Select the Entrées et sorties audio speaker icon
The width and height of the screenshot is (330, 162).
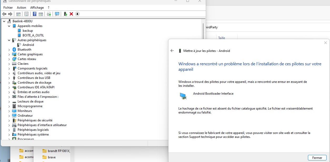[14, 92]
